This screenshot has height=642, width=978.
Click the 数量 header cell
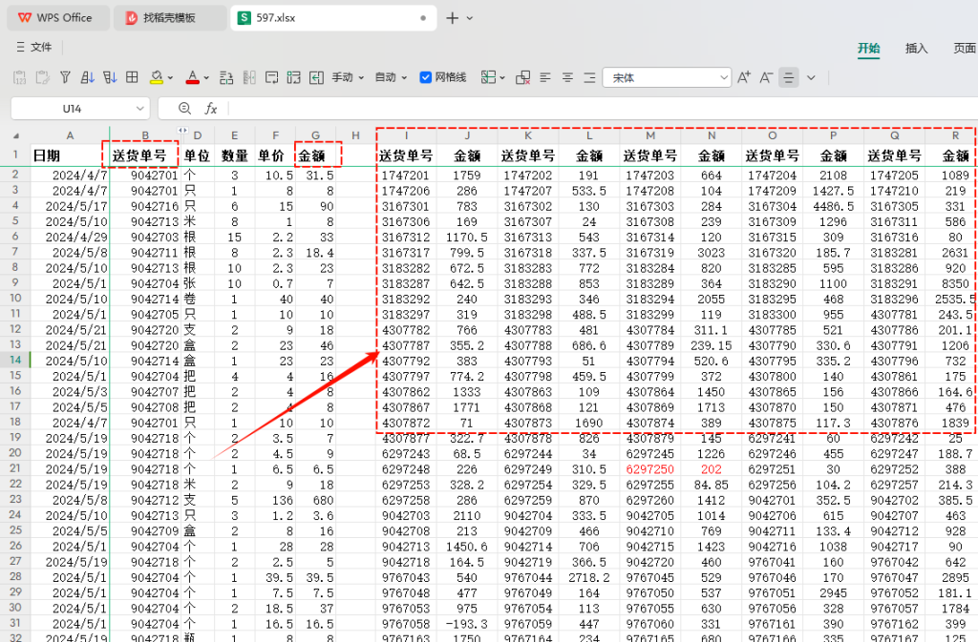coord(235,155)
